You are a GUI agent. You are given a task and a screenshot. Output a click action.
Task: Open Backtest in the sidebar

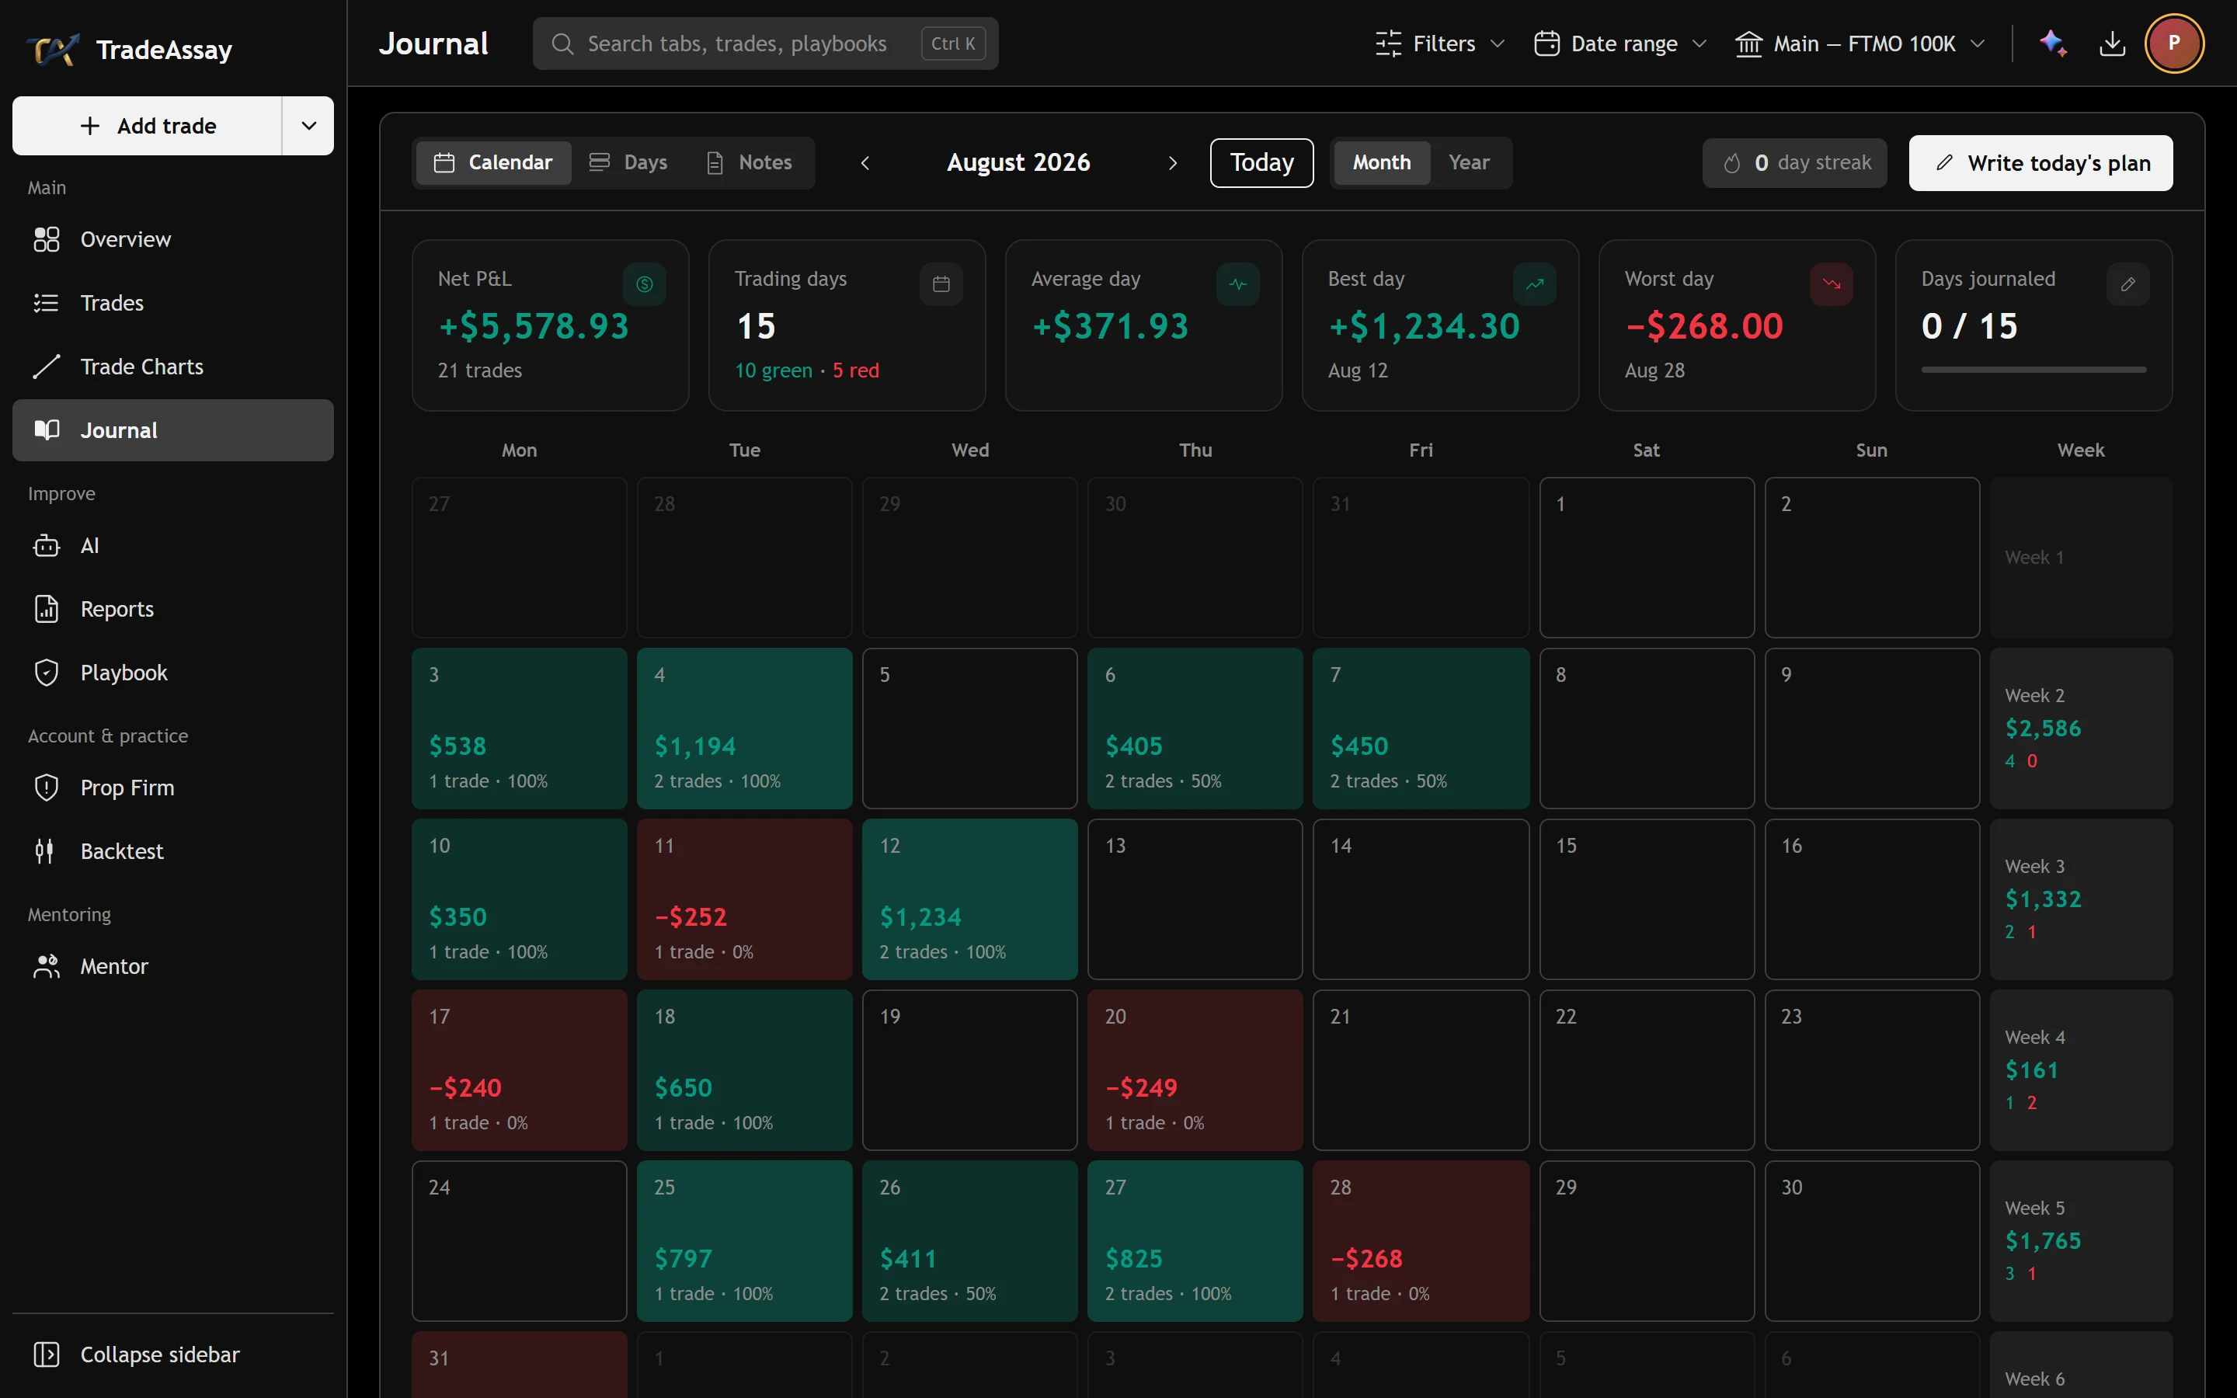click(173, 851)
